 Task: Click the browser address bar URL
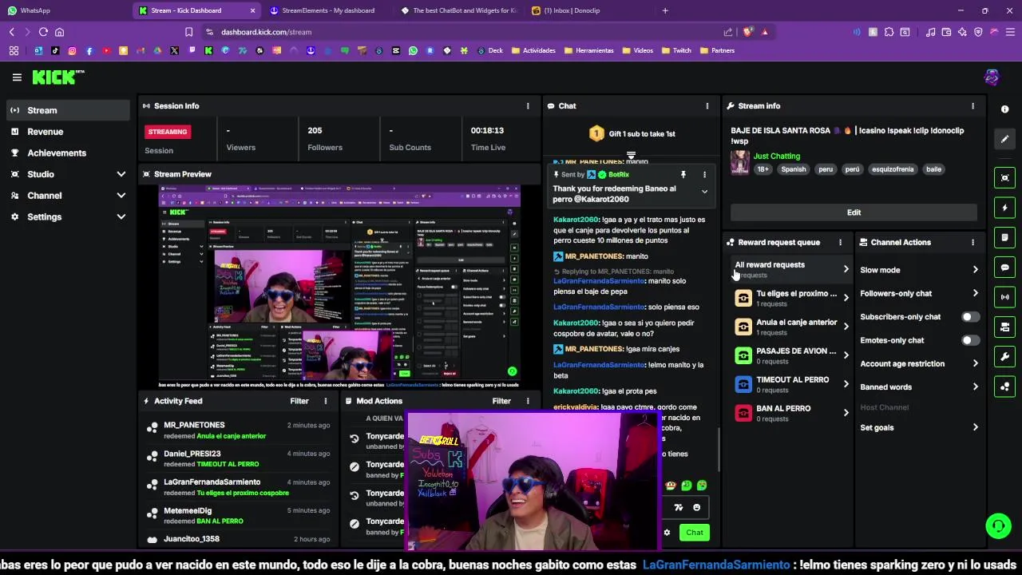pyautogui.click(x=266, y=32)
